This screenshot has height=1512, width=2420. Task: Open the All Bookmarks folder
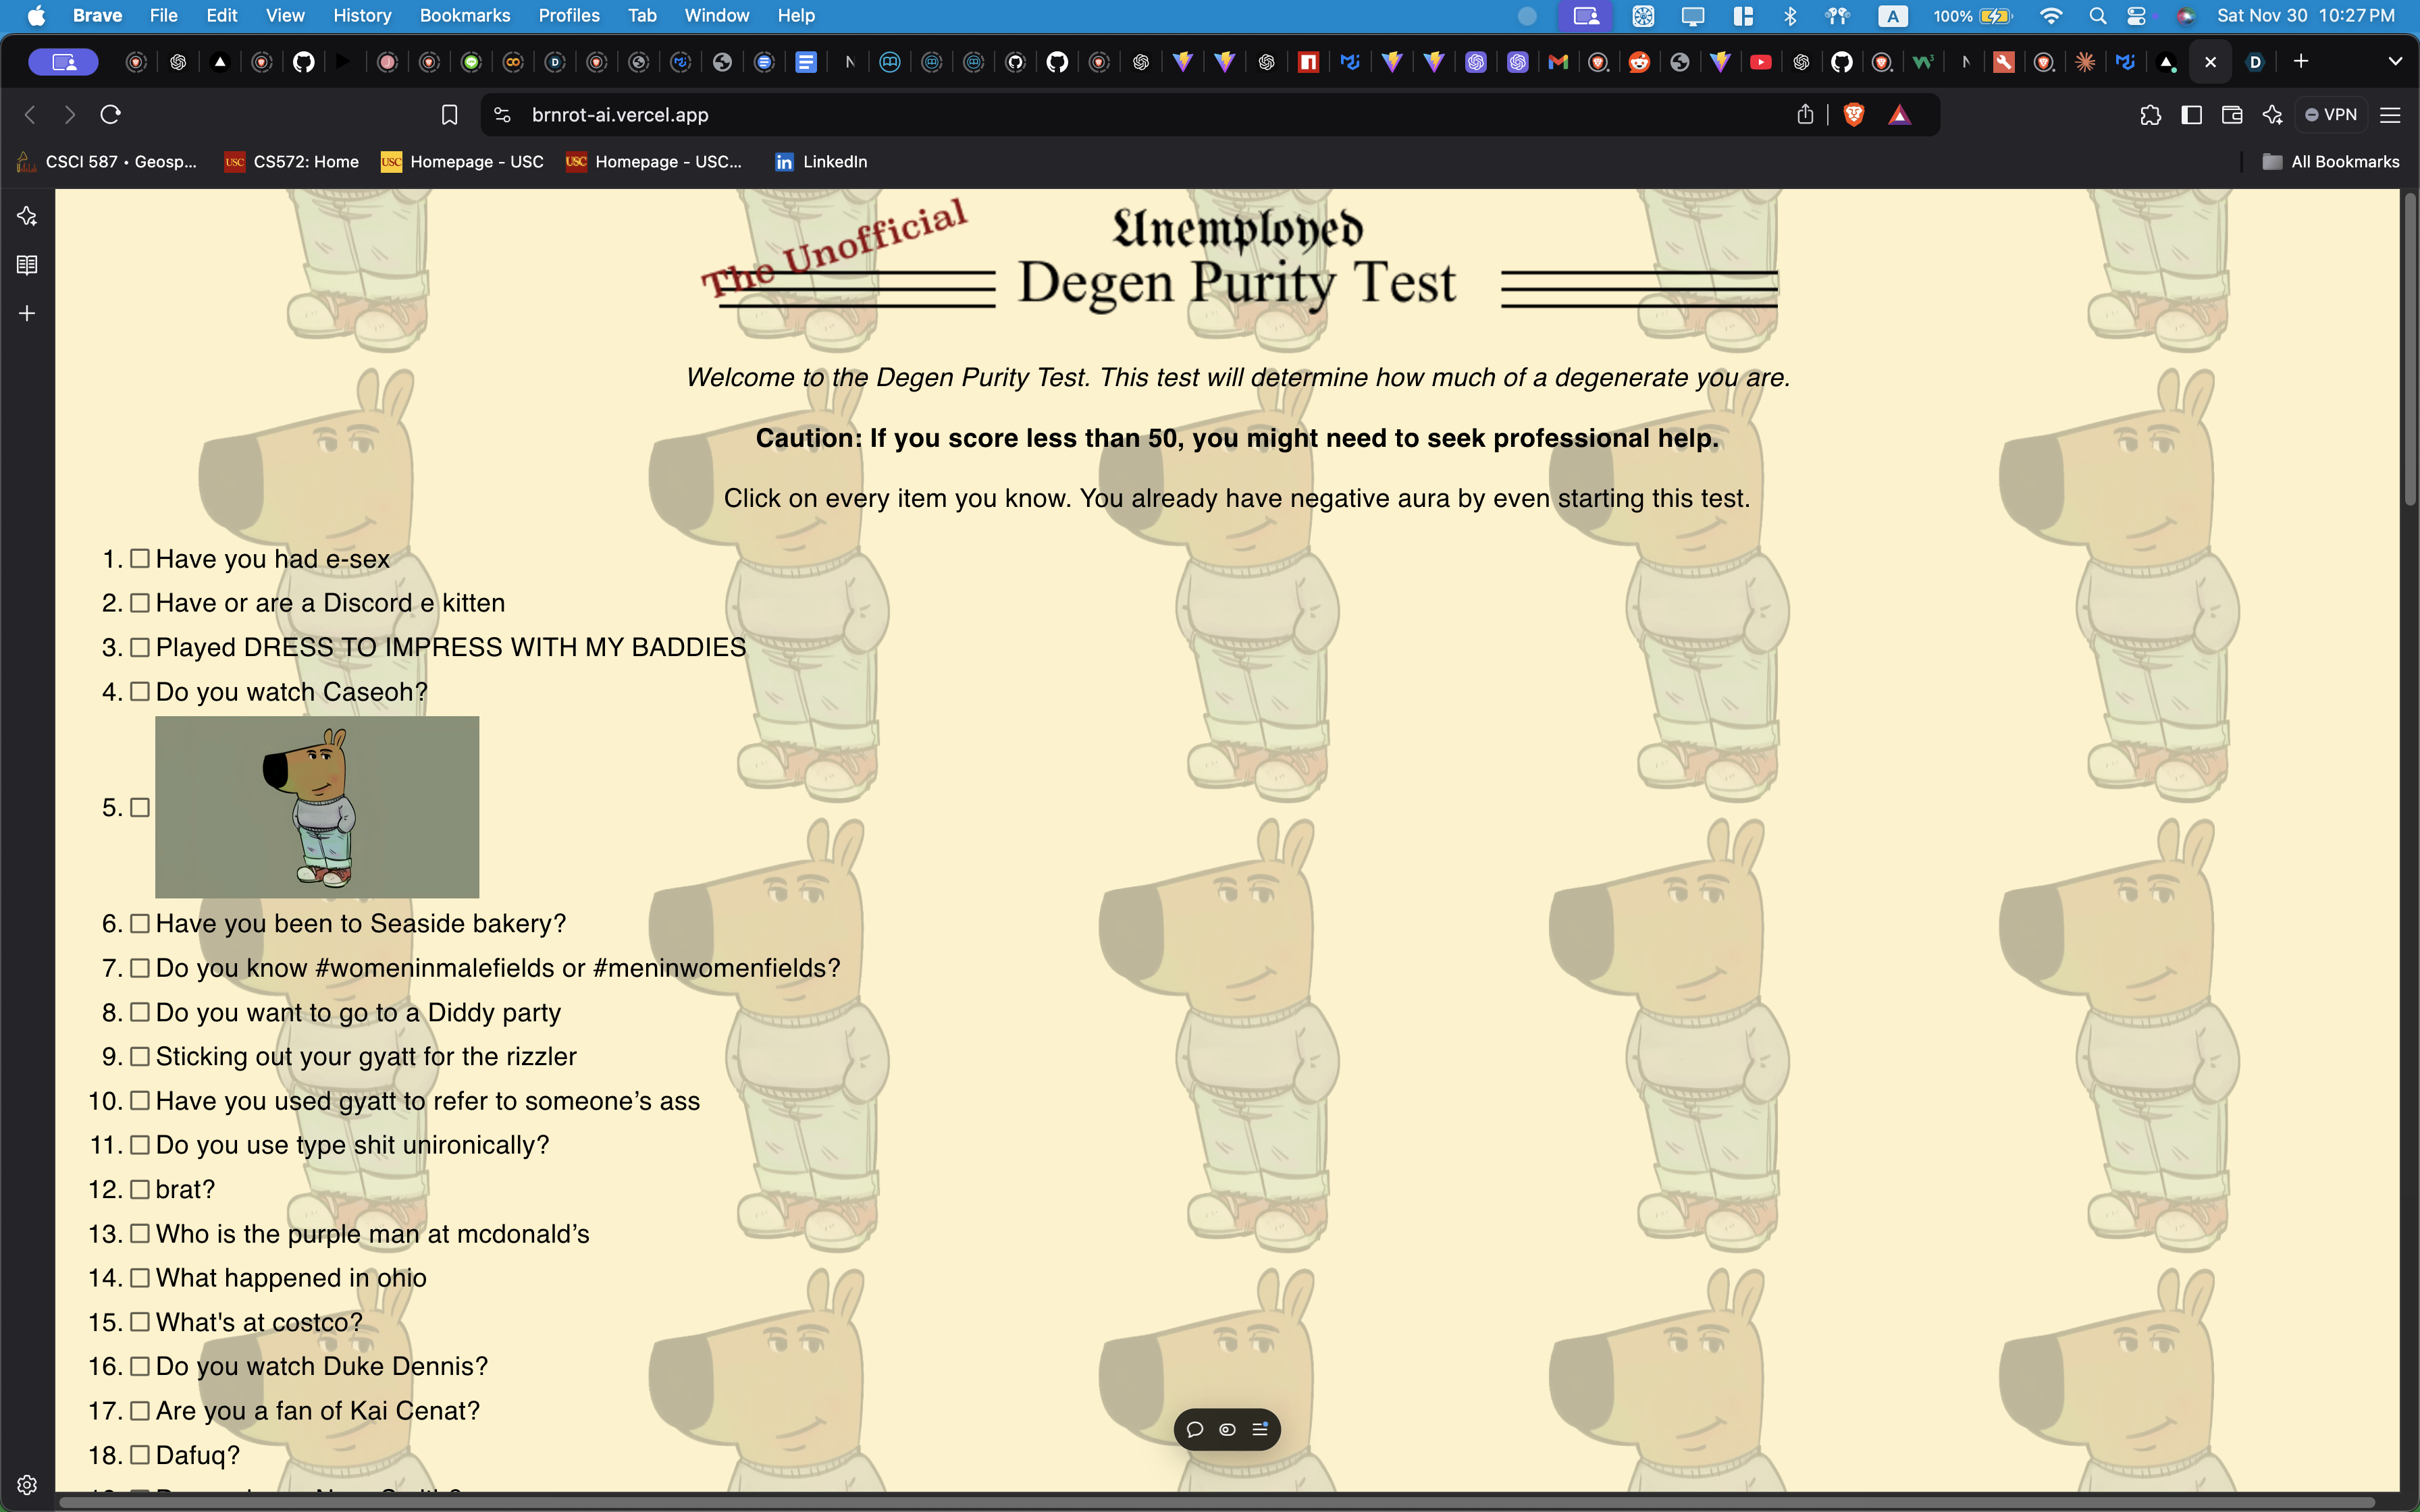click(x=2331, y=162)
